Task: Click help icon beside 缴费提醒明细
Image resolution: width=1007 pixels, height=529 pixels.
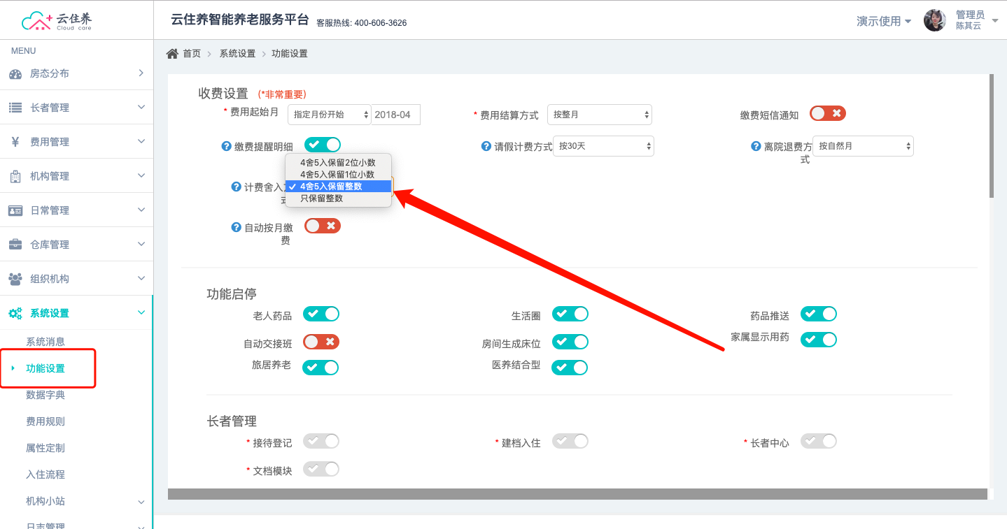Action: coord(226,146)
